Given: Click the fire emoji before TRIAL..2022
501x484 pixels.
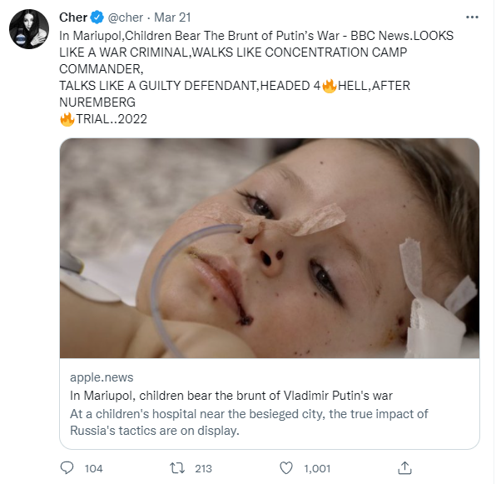Looking at the screenshot, I should click(67, 119).
